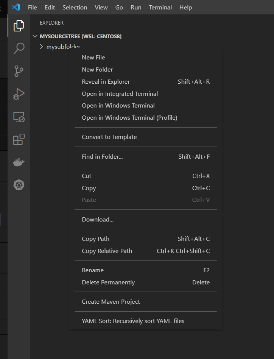Choose 'Download...' from the menu

coord(98,219)
